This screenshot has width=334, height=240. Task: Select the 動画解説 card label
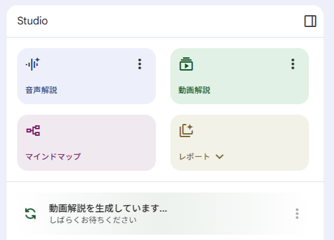(x=194, y=90)
